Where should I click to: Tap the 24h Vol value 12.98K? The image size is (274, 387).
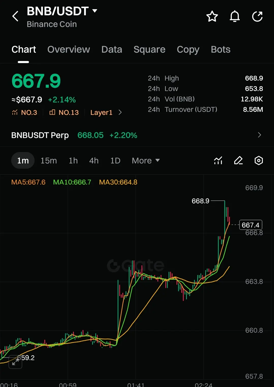pyautogui.click(x=252, y=99)
